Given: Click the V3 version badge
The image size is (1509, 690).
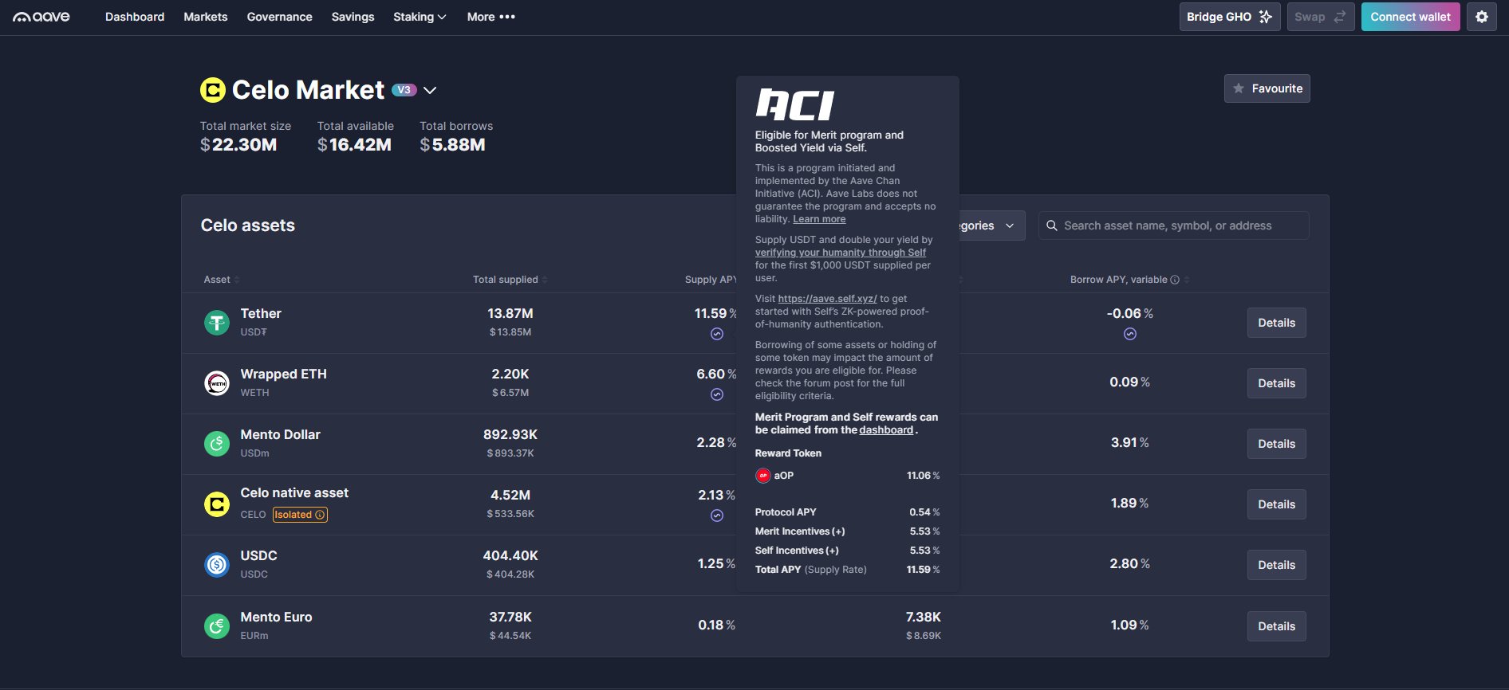Looking at the screenshot, I should tap(404, 90).
